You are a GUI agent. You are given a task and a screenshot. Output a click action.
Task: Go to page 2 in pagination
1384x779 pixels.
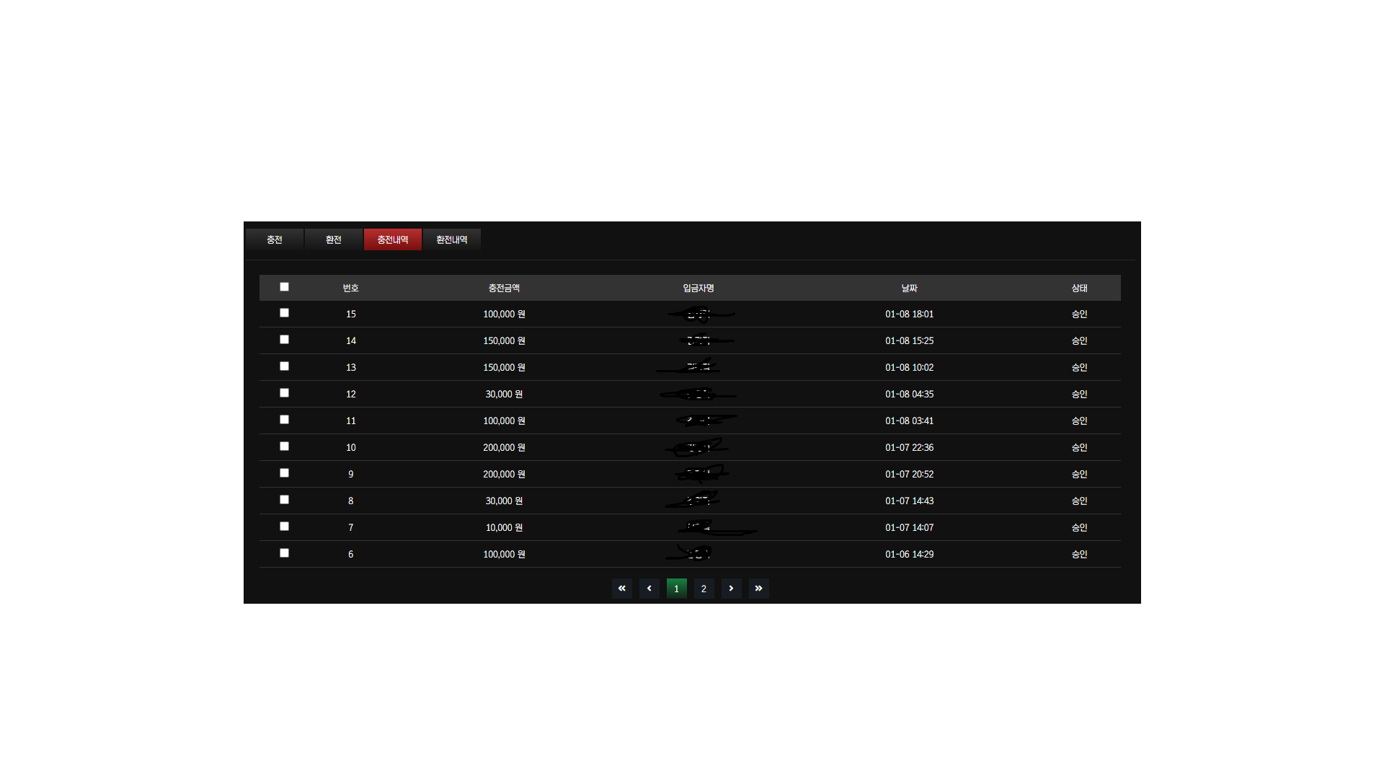point(704,589)
